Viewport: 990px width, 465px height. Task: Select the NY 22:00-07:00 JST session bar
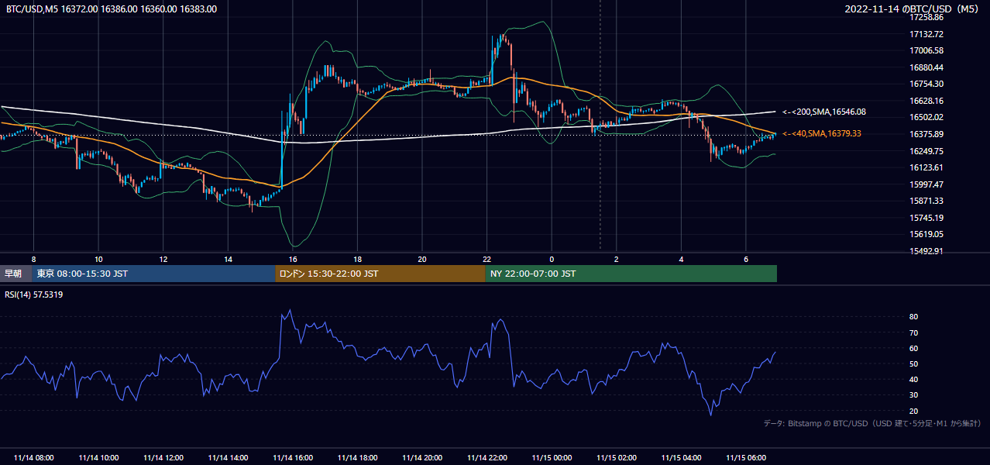click(x=631, y=274)
